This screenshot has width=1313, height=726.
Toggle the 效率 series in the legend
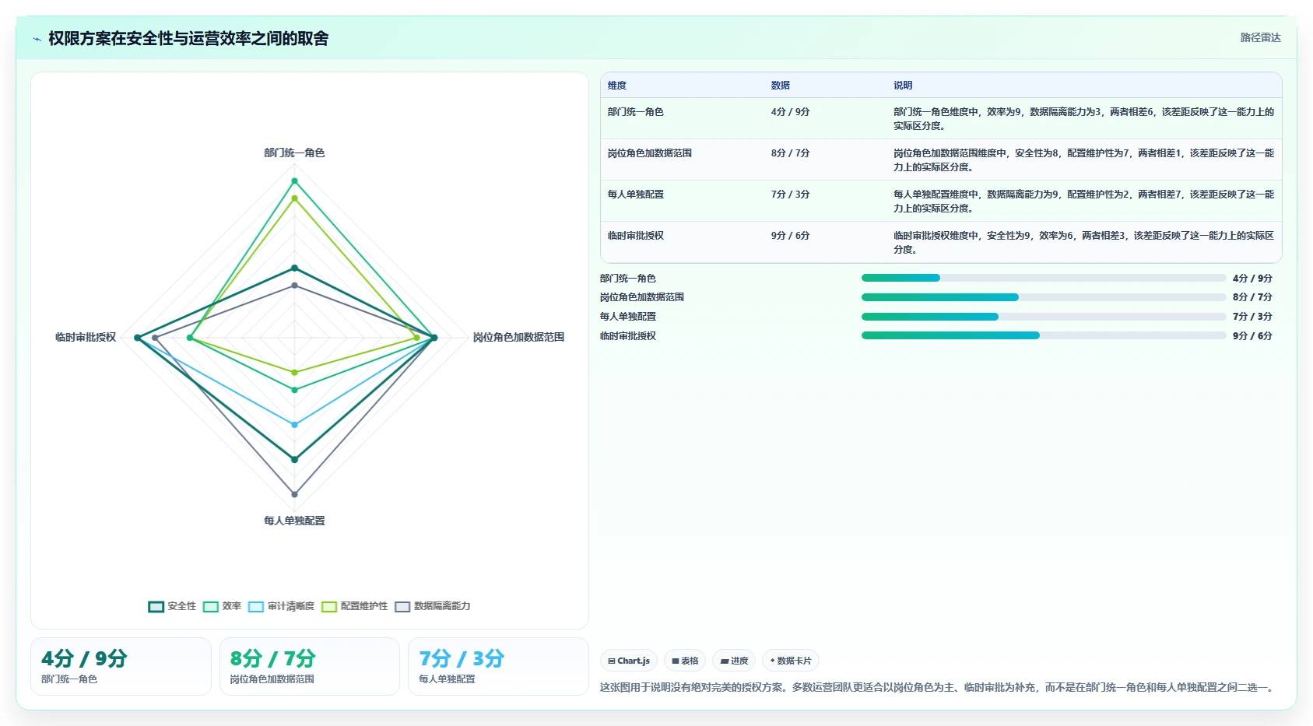pyautogui.click(x=222, y=606)
